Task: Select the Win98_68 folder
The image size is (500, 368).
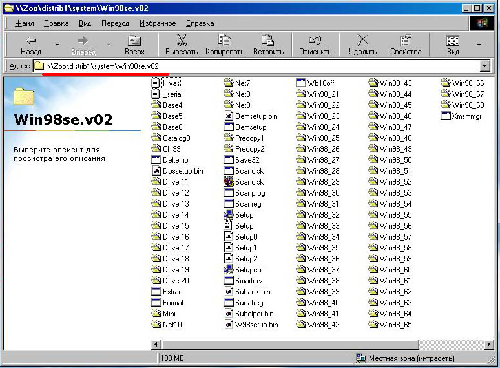Action: 463,105
